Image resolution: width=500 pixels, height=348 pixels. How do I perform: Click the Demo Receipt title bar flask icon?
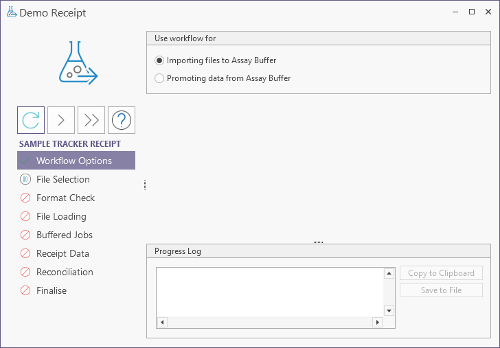pyautogui.click(x=12, y=12)
